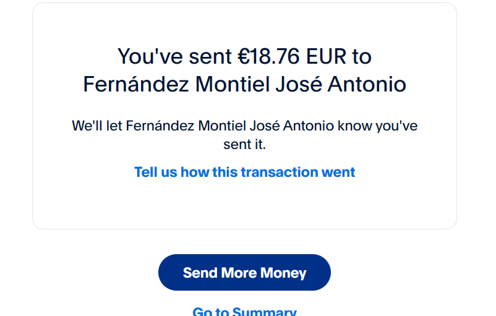Click the €18.76 amount in the heading
496x316 pixels.
pyautogui.click(x=269, y=57)
